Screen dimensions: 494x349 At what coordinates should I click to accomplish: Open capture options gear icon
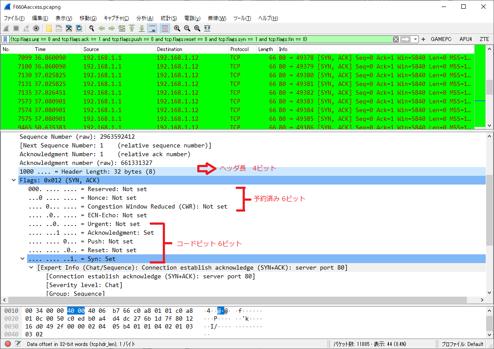(x=36, y=28)
